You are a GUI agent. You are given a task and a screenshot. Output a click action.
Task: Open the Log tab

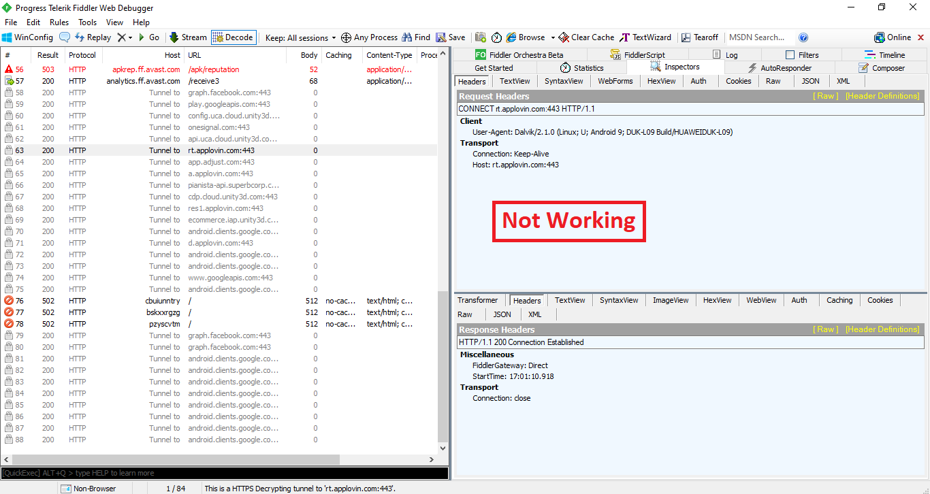(x=725, y=55)
